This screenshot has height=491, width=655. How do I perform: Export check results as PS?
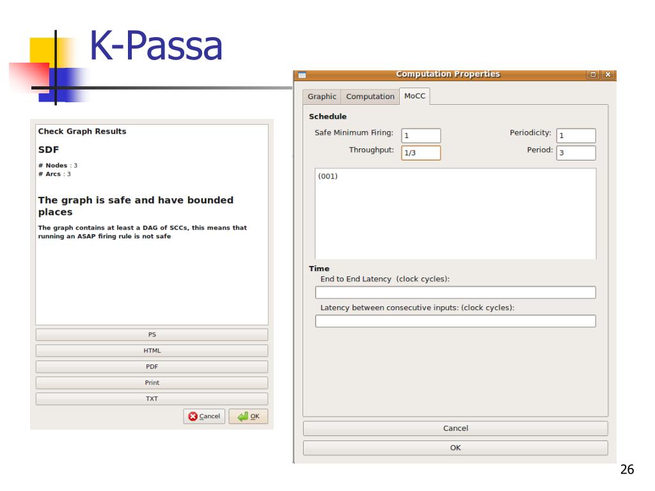(x=152, y=335)
